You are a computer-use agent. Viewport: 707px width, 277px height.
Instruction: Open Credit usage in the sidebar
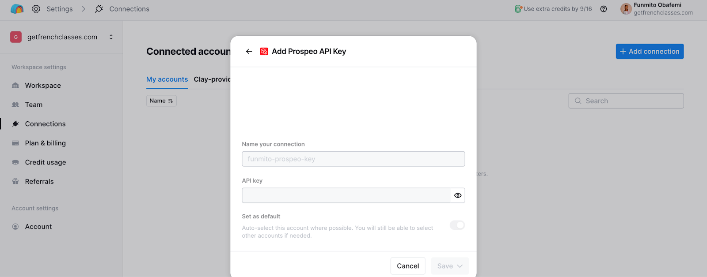coord(46,162)
